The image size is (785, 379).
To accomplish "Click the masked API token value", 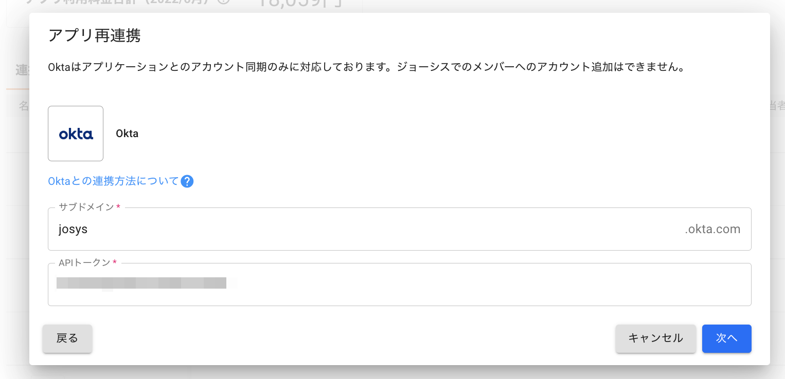I will [x=141, y=283].
